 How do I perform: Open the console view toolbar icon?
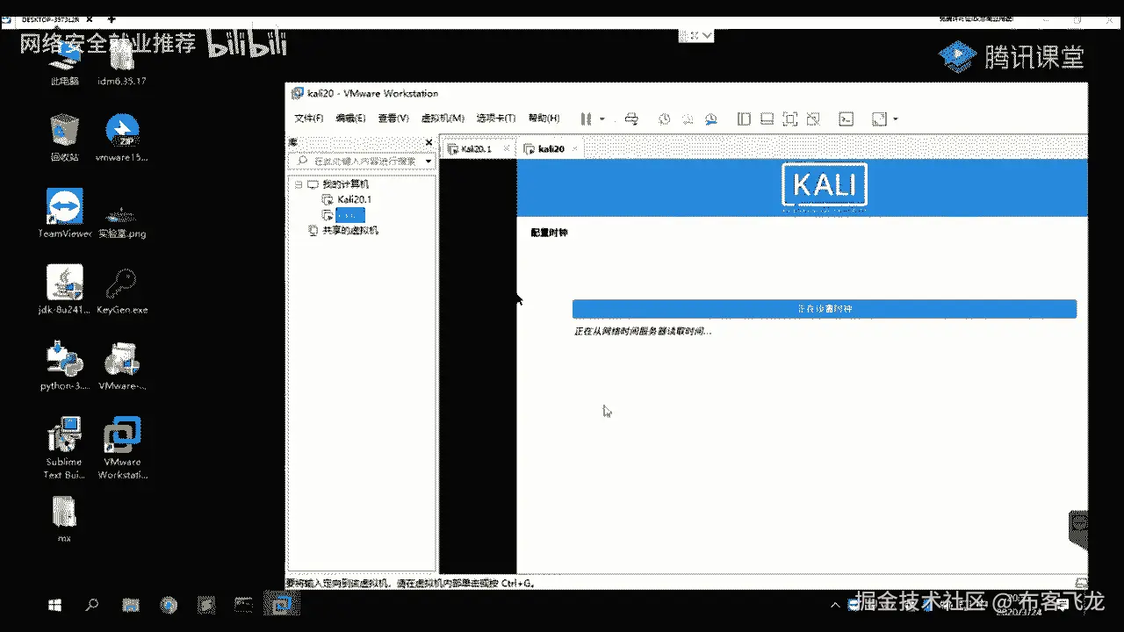846,118
